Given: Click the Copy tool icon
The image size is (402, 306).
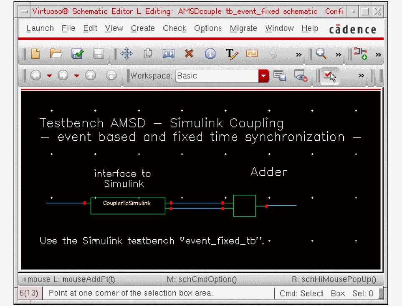Looking at the screenshot, I should [x=147, y=54].
